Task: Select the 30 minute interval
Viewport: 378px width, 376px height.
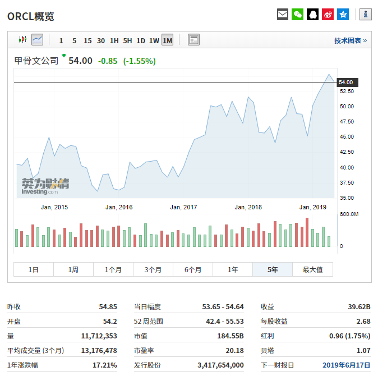Action: (x=101, y=40)
